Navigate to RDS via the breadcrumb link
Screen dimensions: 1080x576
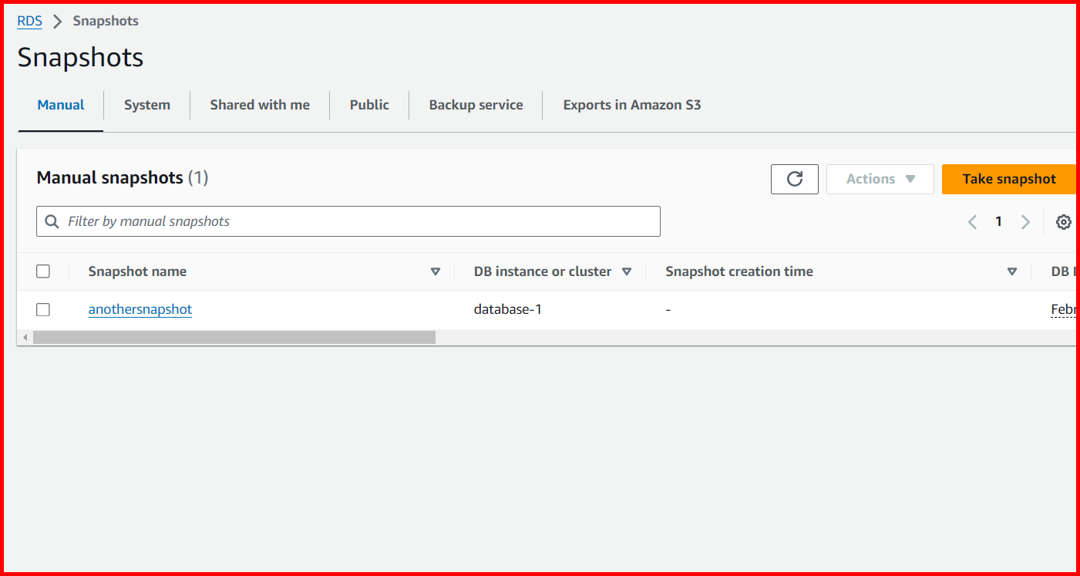pyautogui.click(x=29, y=21)
